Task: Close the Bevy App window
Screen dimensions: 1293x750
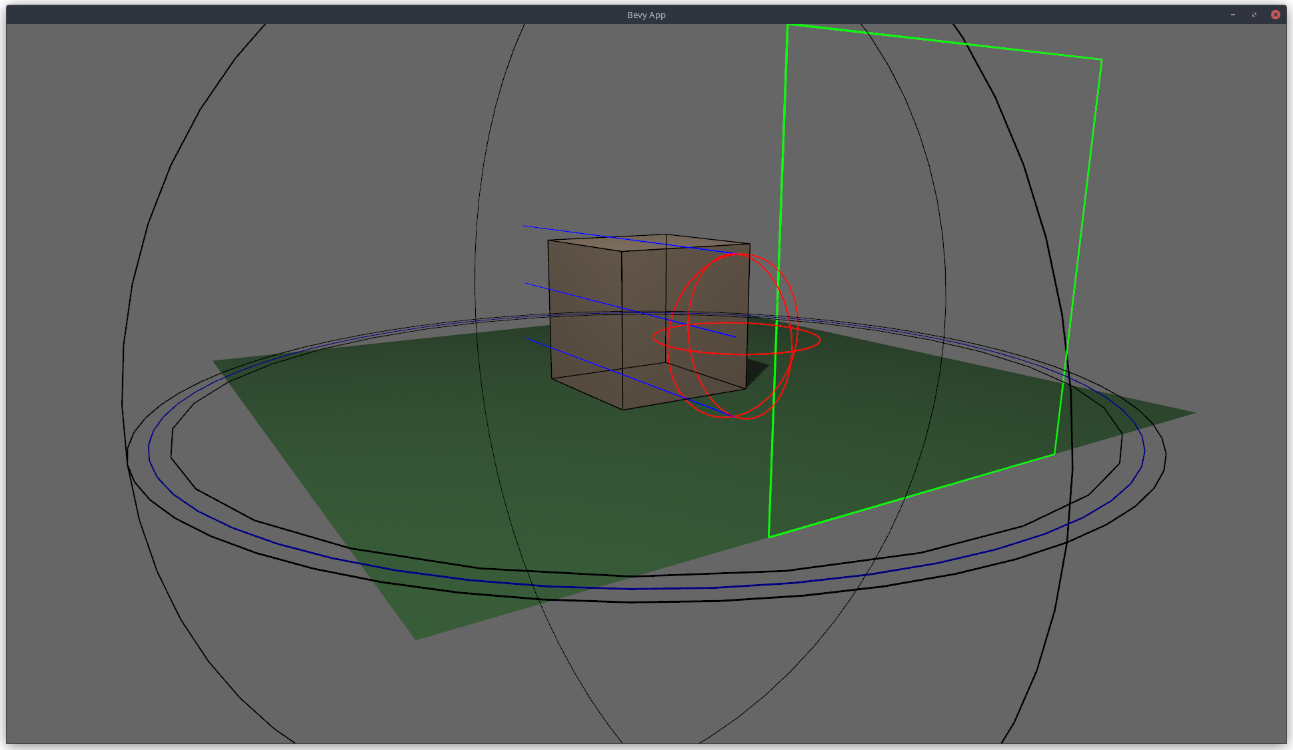Action: (x=1275, y=15)
